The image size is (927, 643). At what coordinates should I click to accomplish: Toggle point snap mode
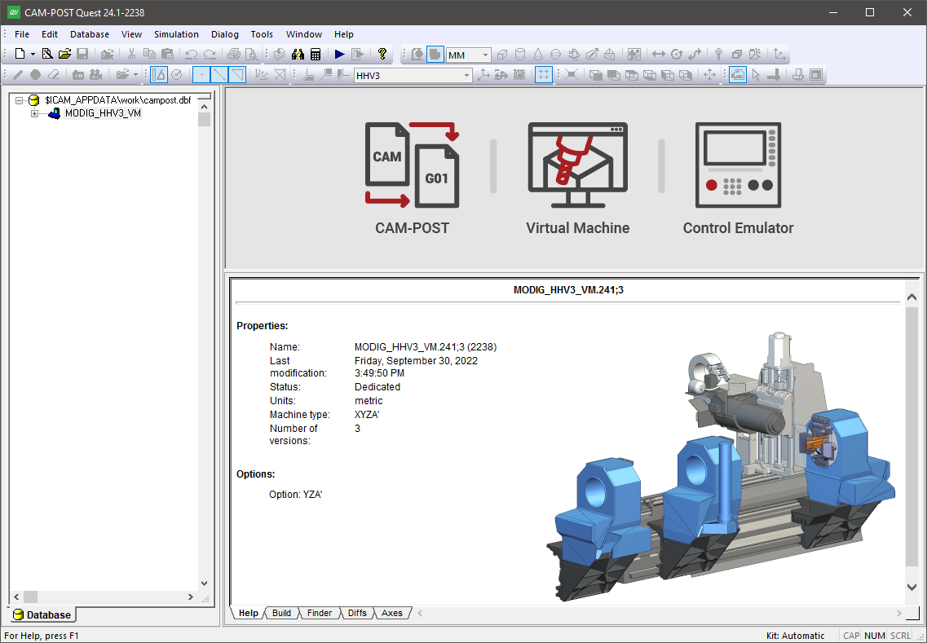tap(201, 74)
